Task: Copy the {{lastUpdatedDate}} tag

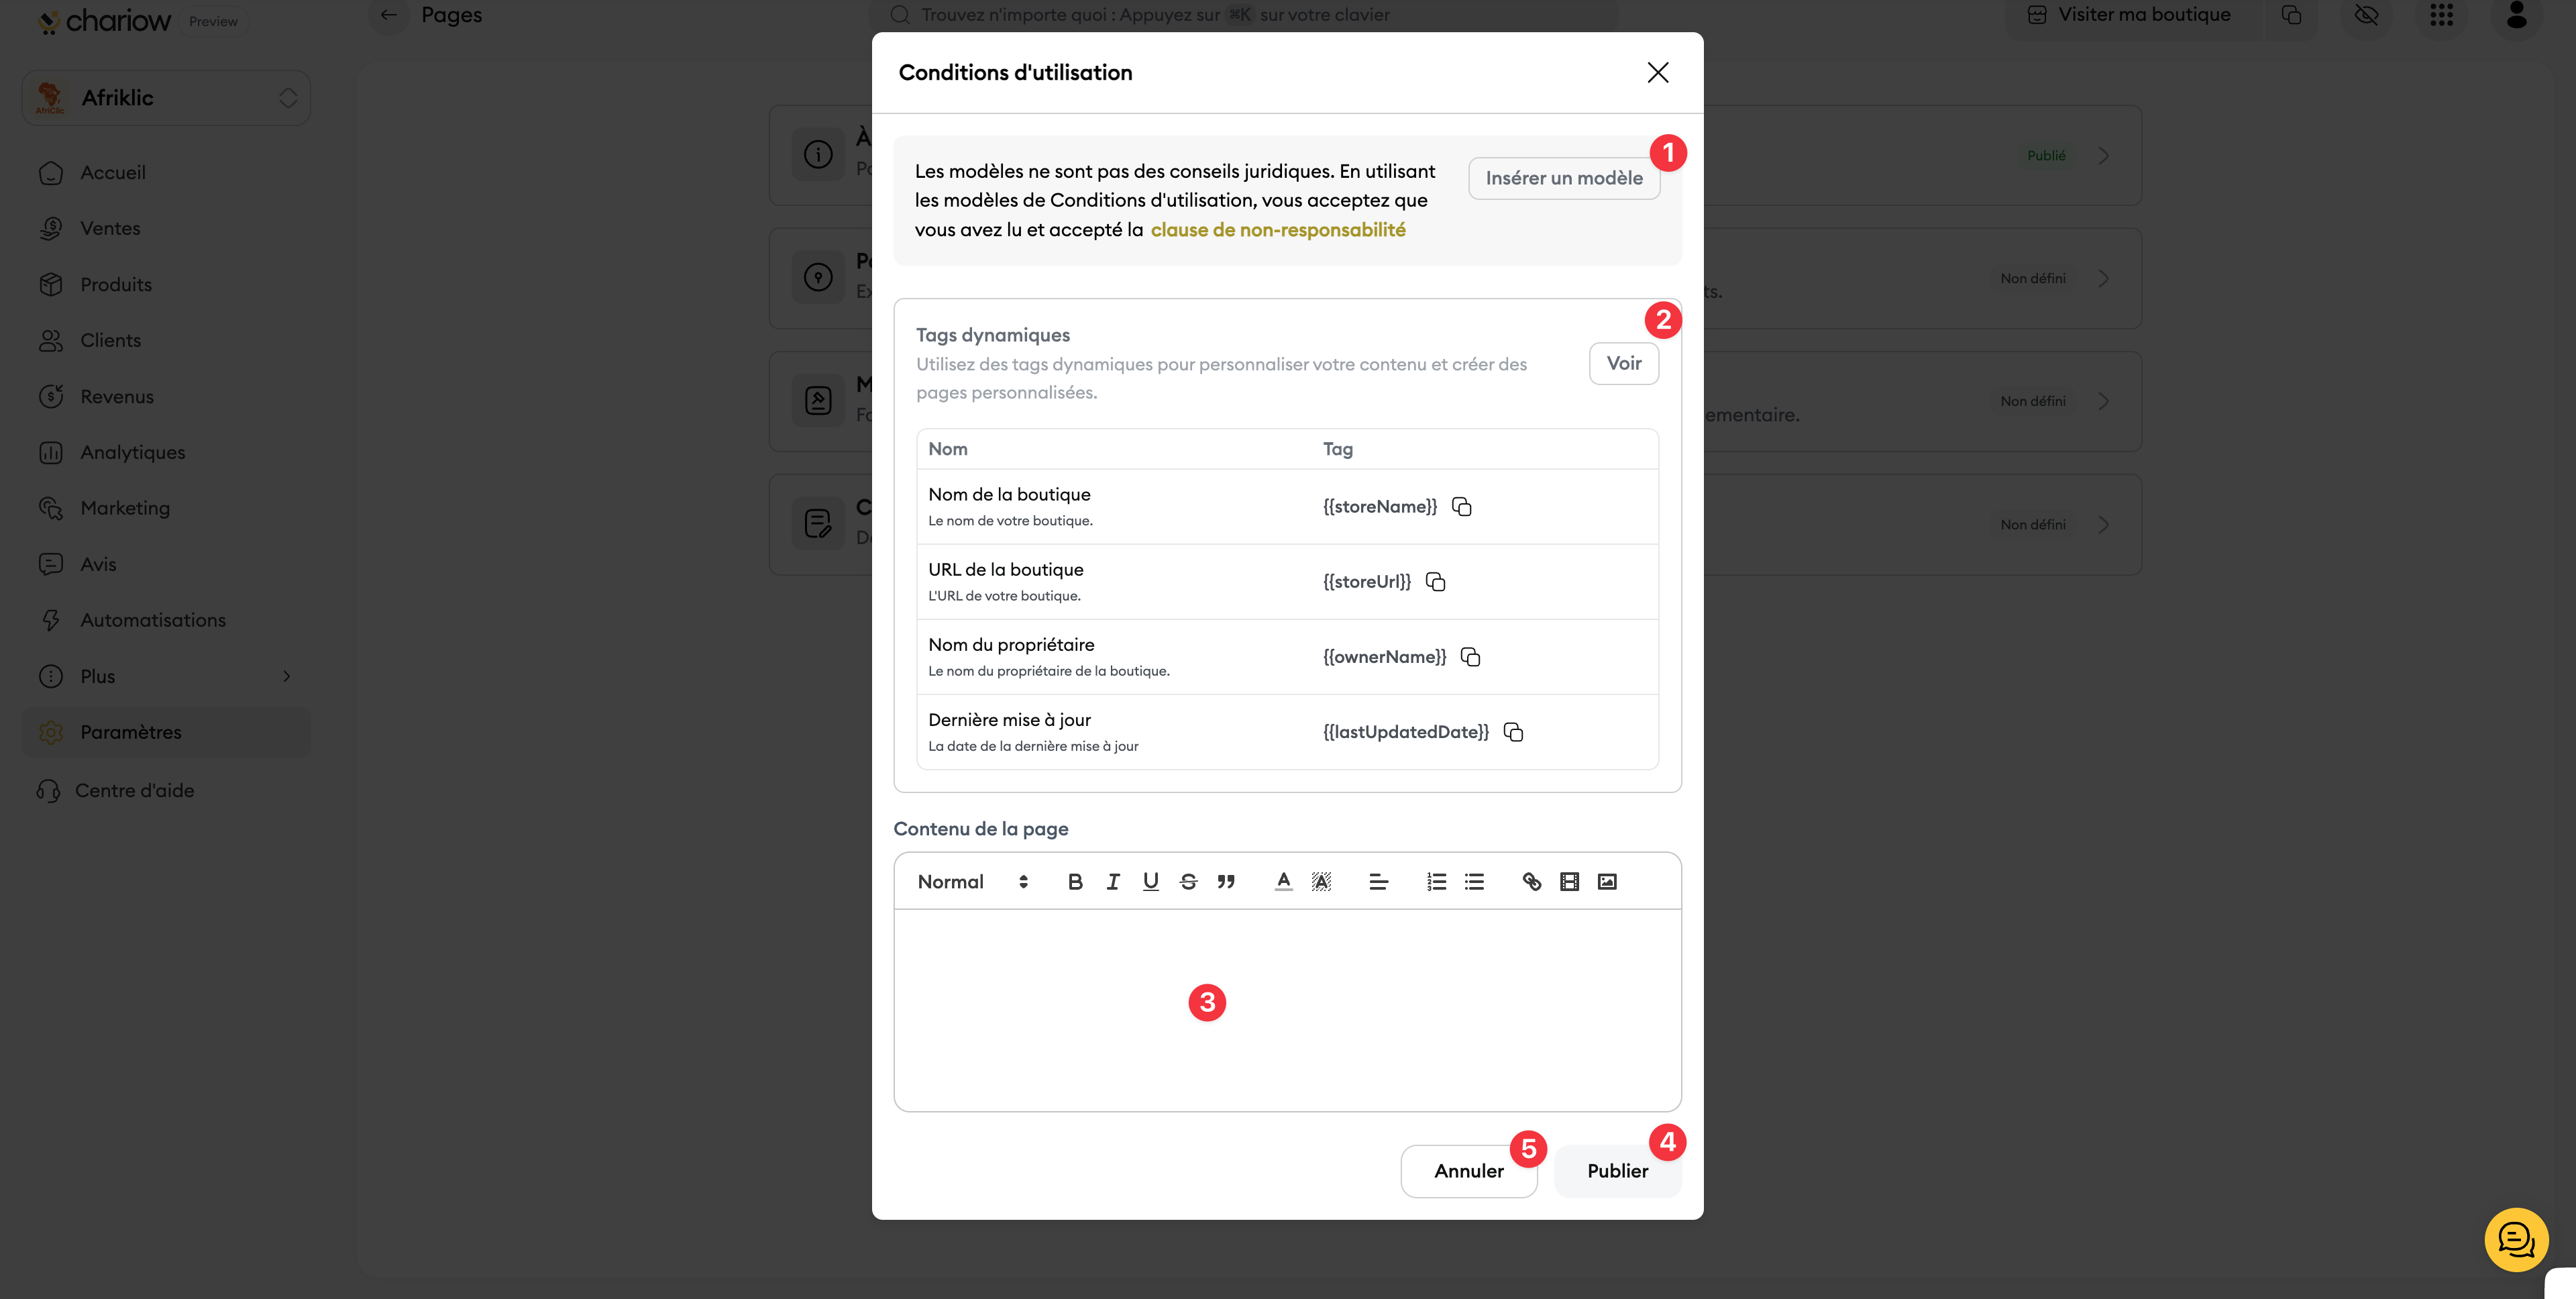Action: click(1513, 732)
